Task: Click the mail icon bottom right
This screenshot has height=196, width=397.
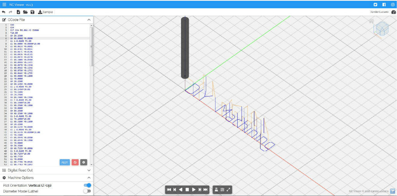Action: [x=393, y=191]
